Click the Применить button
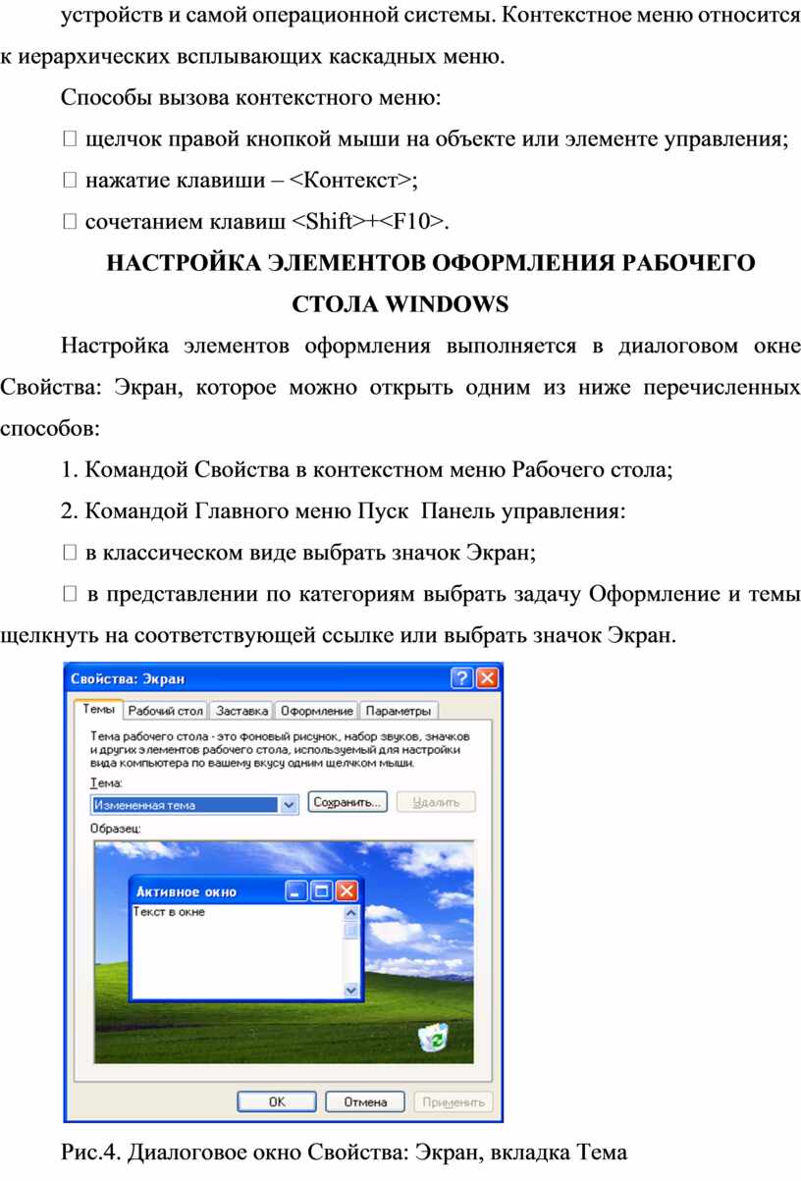Screen dimensions: 801x1181 pyautogui.click(x=454, y=1101)
